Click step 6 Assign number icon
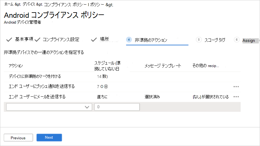This screenshot has width=260, height=146. [x=236, y=40]
